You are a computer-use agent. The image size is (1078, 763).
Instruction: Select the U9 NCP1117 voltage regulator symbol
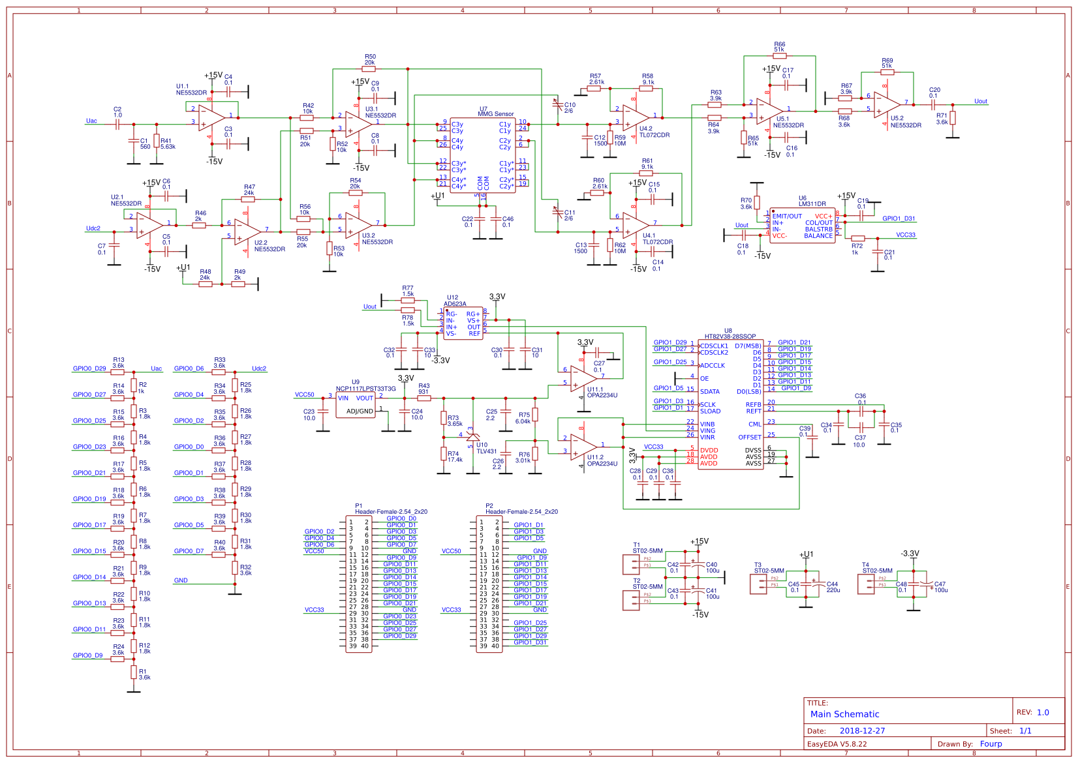(x=356, y=403)
